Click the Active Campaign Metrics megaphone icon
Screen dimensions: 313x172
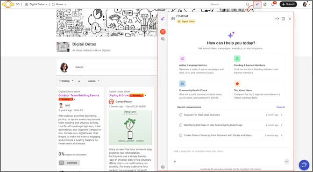[x=182, y=58]
